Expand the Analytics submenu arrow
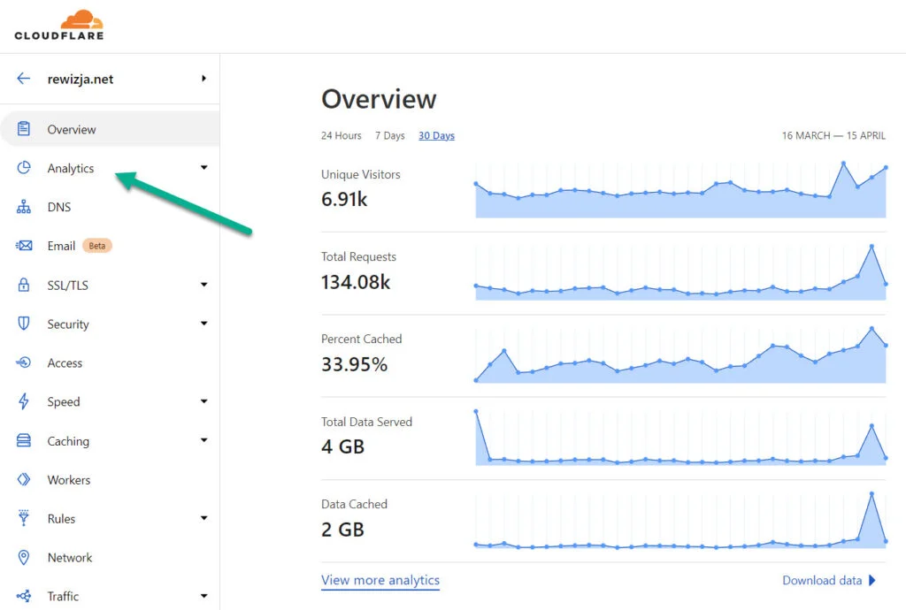906x610 pixels. (204, 168)
